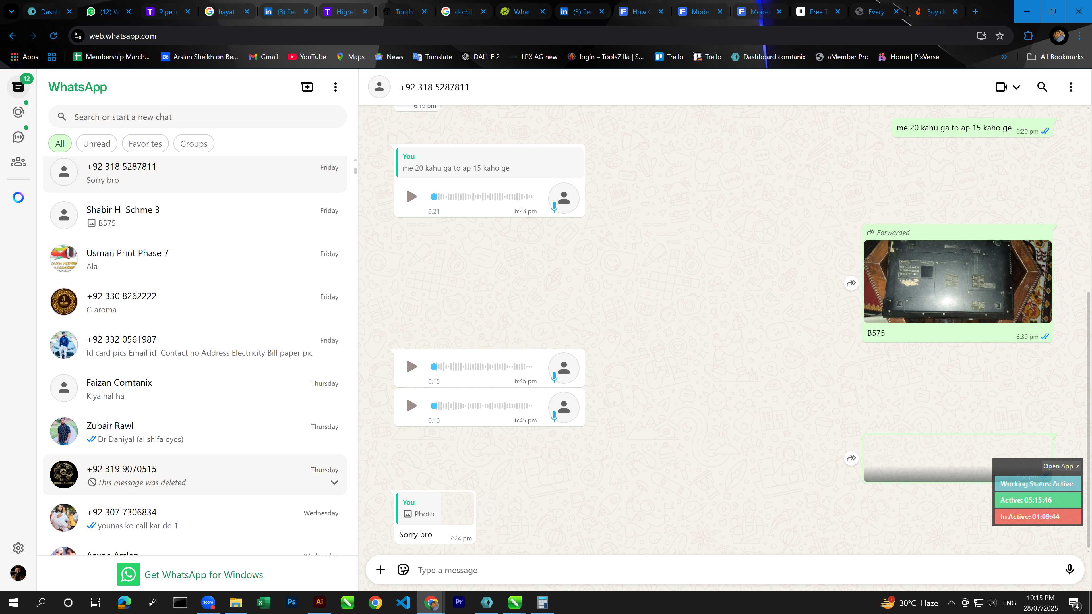Open Chrome extensions puzzle icon
Screen dimensions: 1092x614
(x=1028, y=36)
